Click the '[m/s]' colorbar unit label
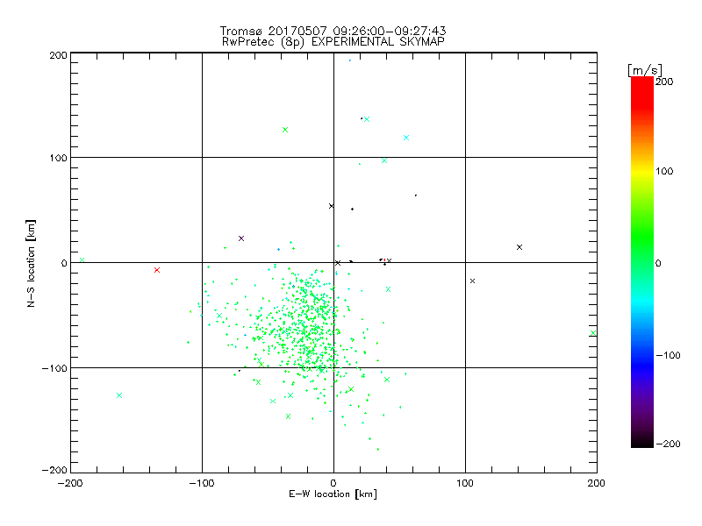702x526 pixels. click(645, 70)
